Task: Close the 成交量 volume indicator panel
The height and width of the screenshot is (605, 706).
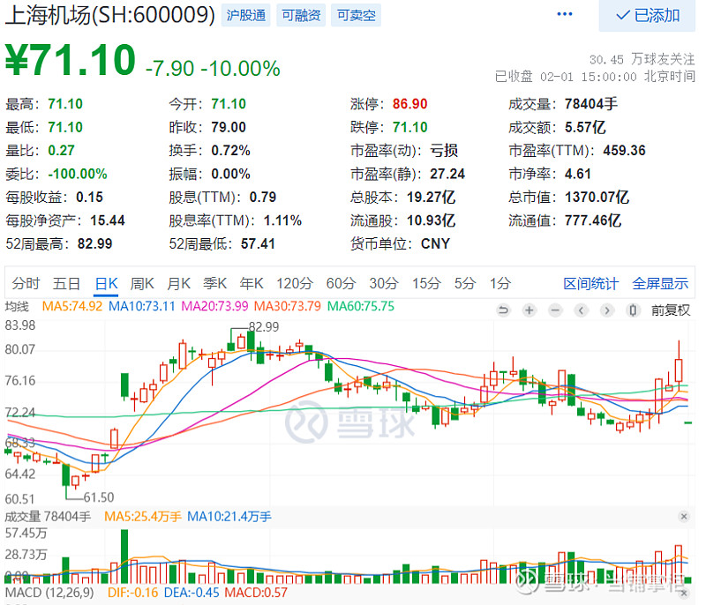Action: (683, 517)
